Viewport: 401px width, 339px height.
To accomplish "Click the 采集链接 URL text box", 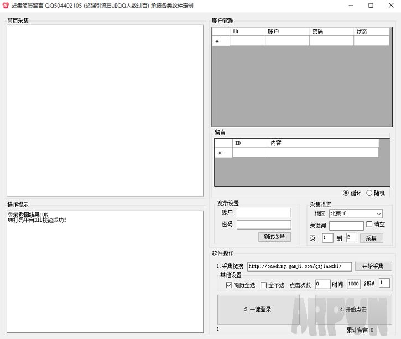I will pos(299,266).
